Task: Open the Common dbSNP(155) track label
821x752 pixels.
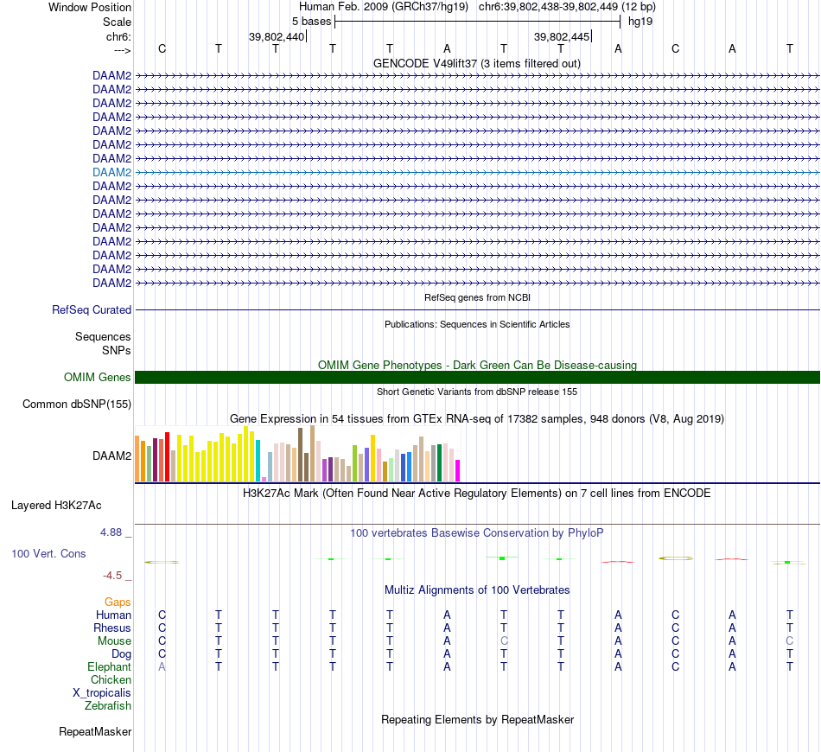Action: point(76,405)
